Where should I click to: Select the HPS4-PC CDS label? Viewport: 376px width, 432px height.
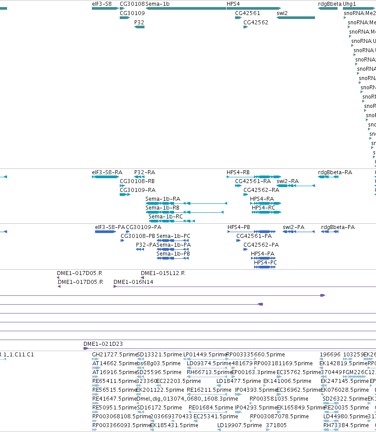click(x=266, y=263)
